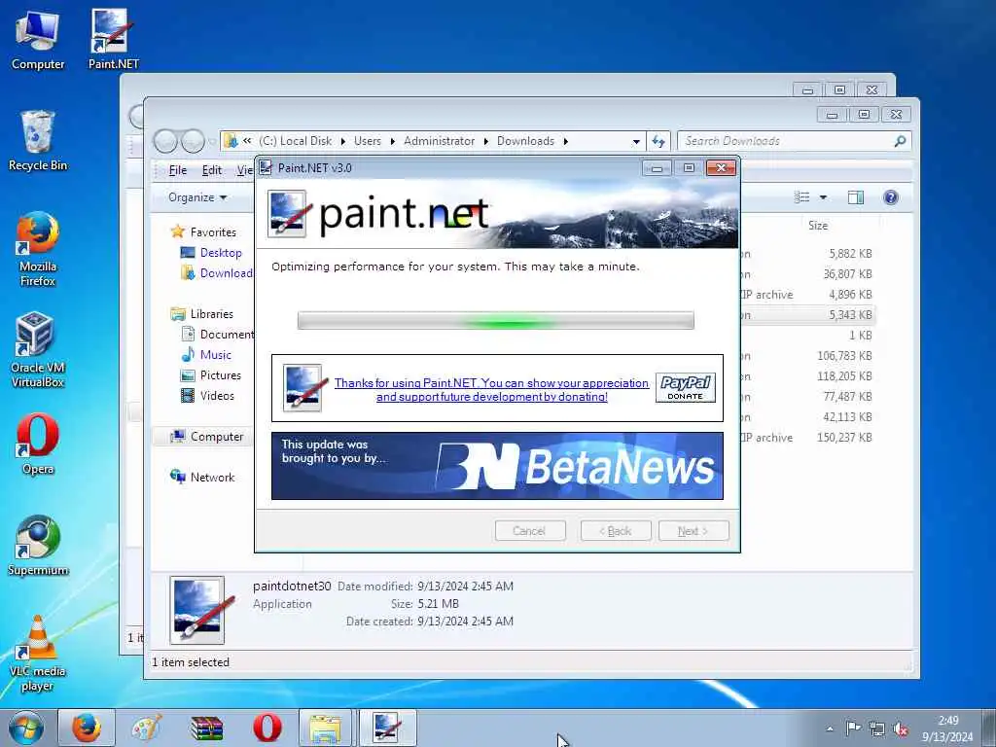
Task: Click the muted volume tray icon
Action: 901,729
